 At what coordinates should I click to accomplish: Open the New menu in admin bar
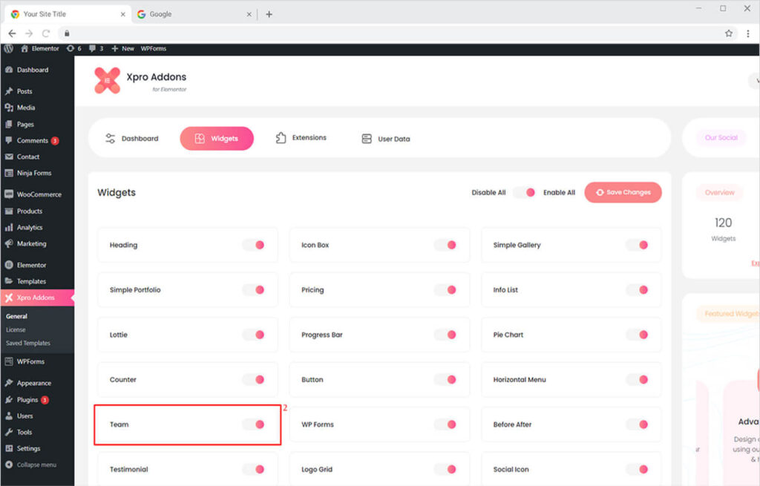coord(122,48)
